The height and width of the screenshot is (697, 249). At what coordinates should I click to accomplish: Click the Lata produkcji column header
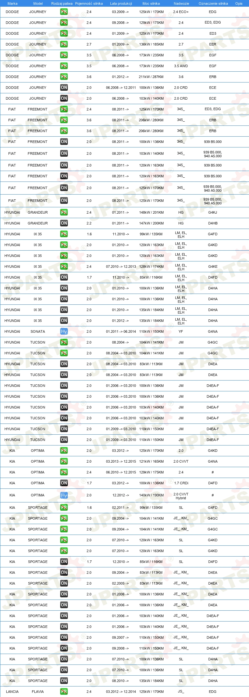[x=121, y=4]
